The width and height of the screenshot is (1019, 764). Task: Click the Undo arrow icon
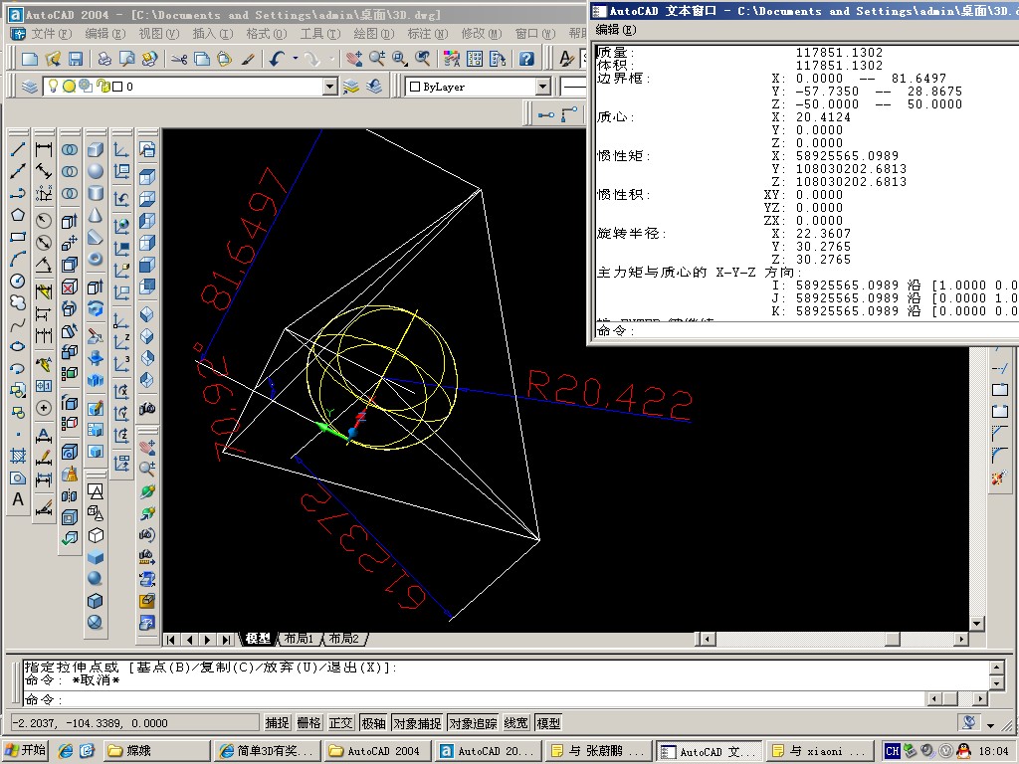[x=277, y=59]
